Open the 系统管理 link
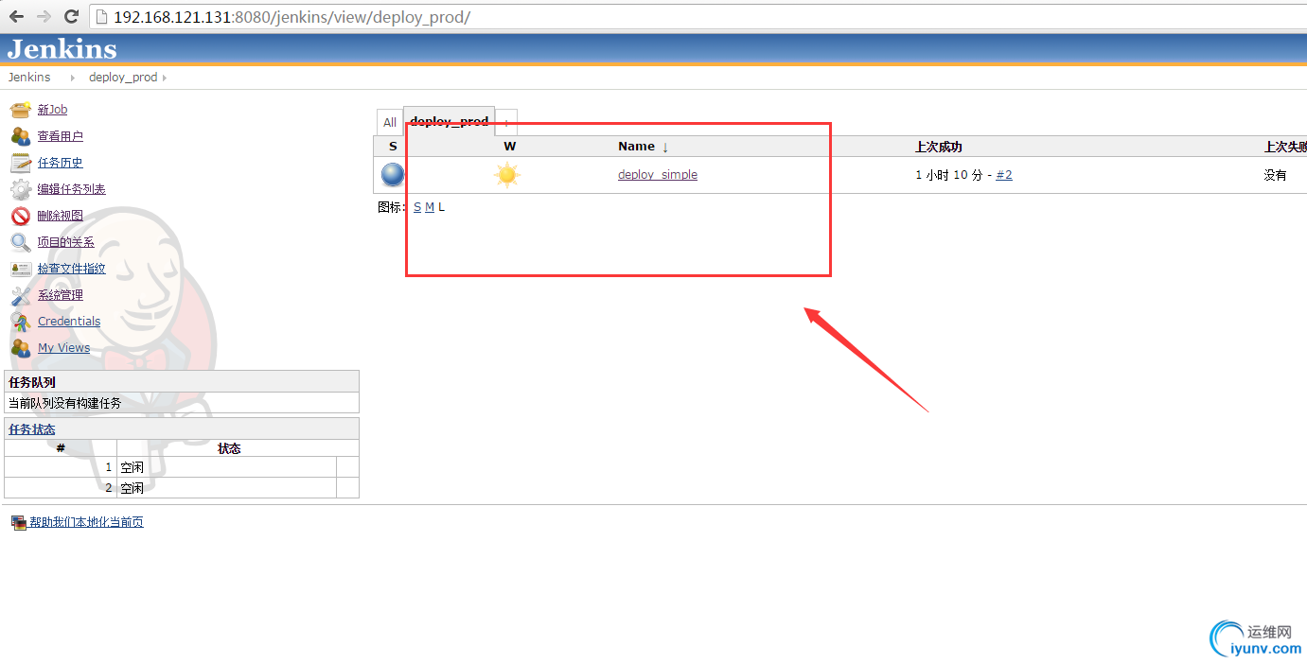This screenshot has width=1307, height=664. [x=61, y=295]
